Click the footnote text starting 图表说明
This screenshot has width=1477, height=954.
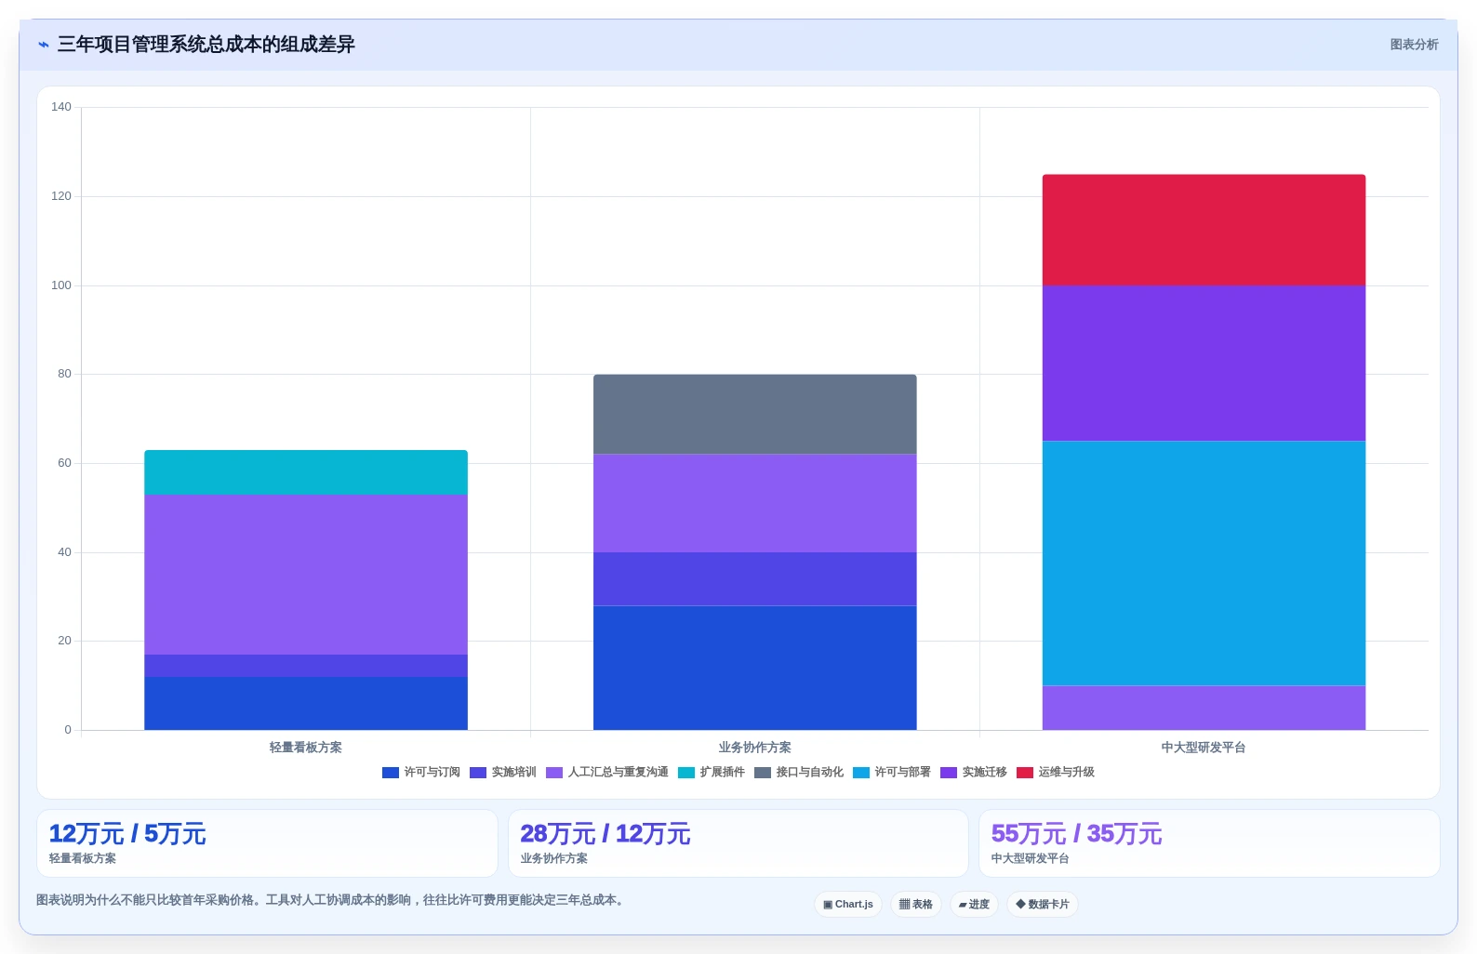(332, 900)
